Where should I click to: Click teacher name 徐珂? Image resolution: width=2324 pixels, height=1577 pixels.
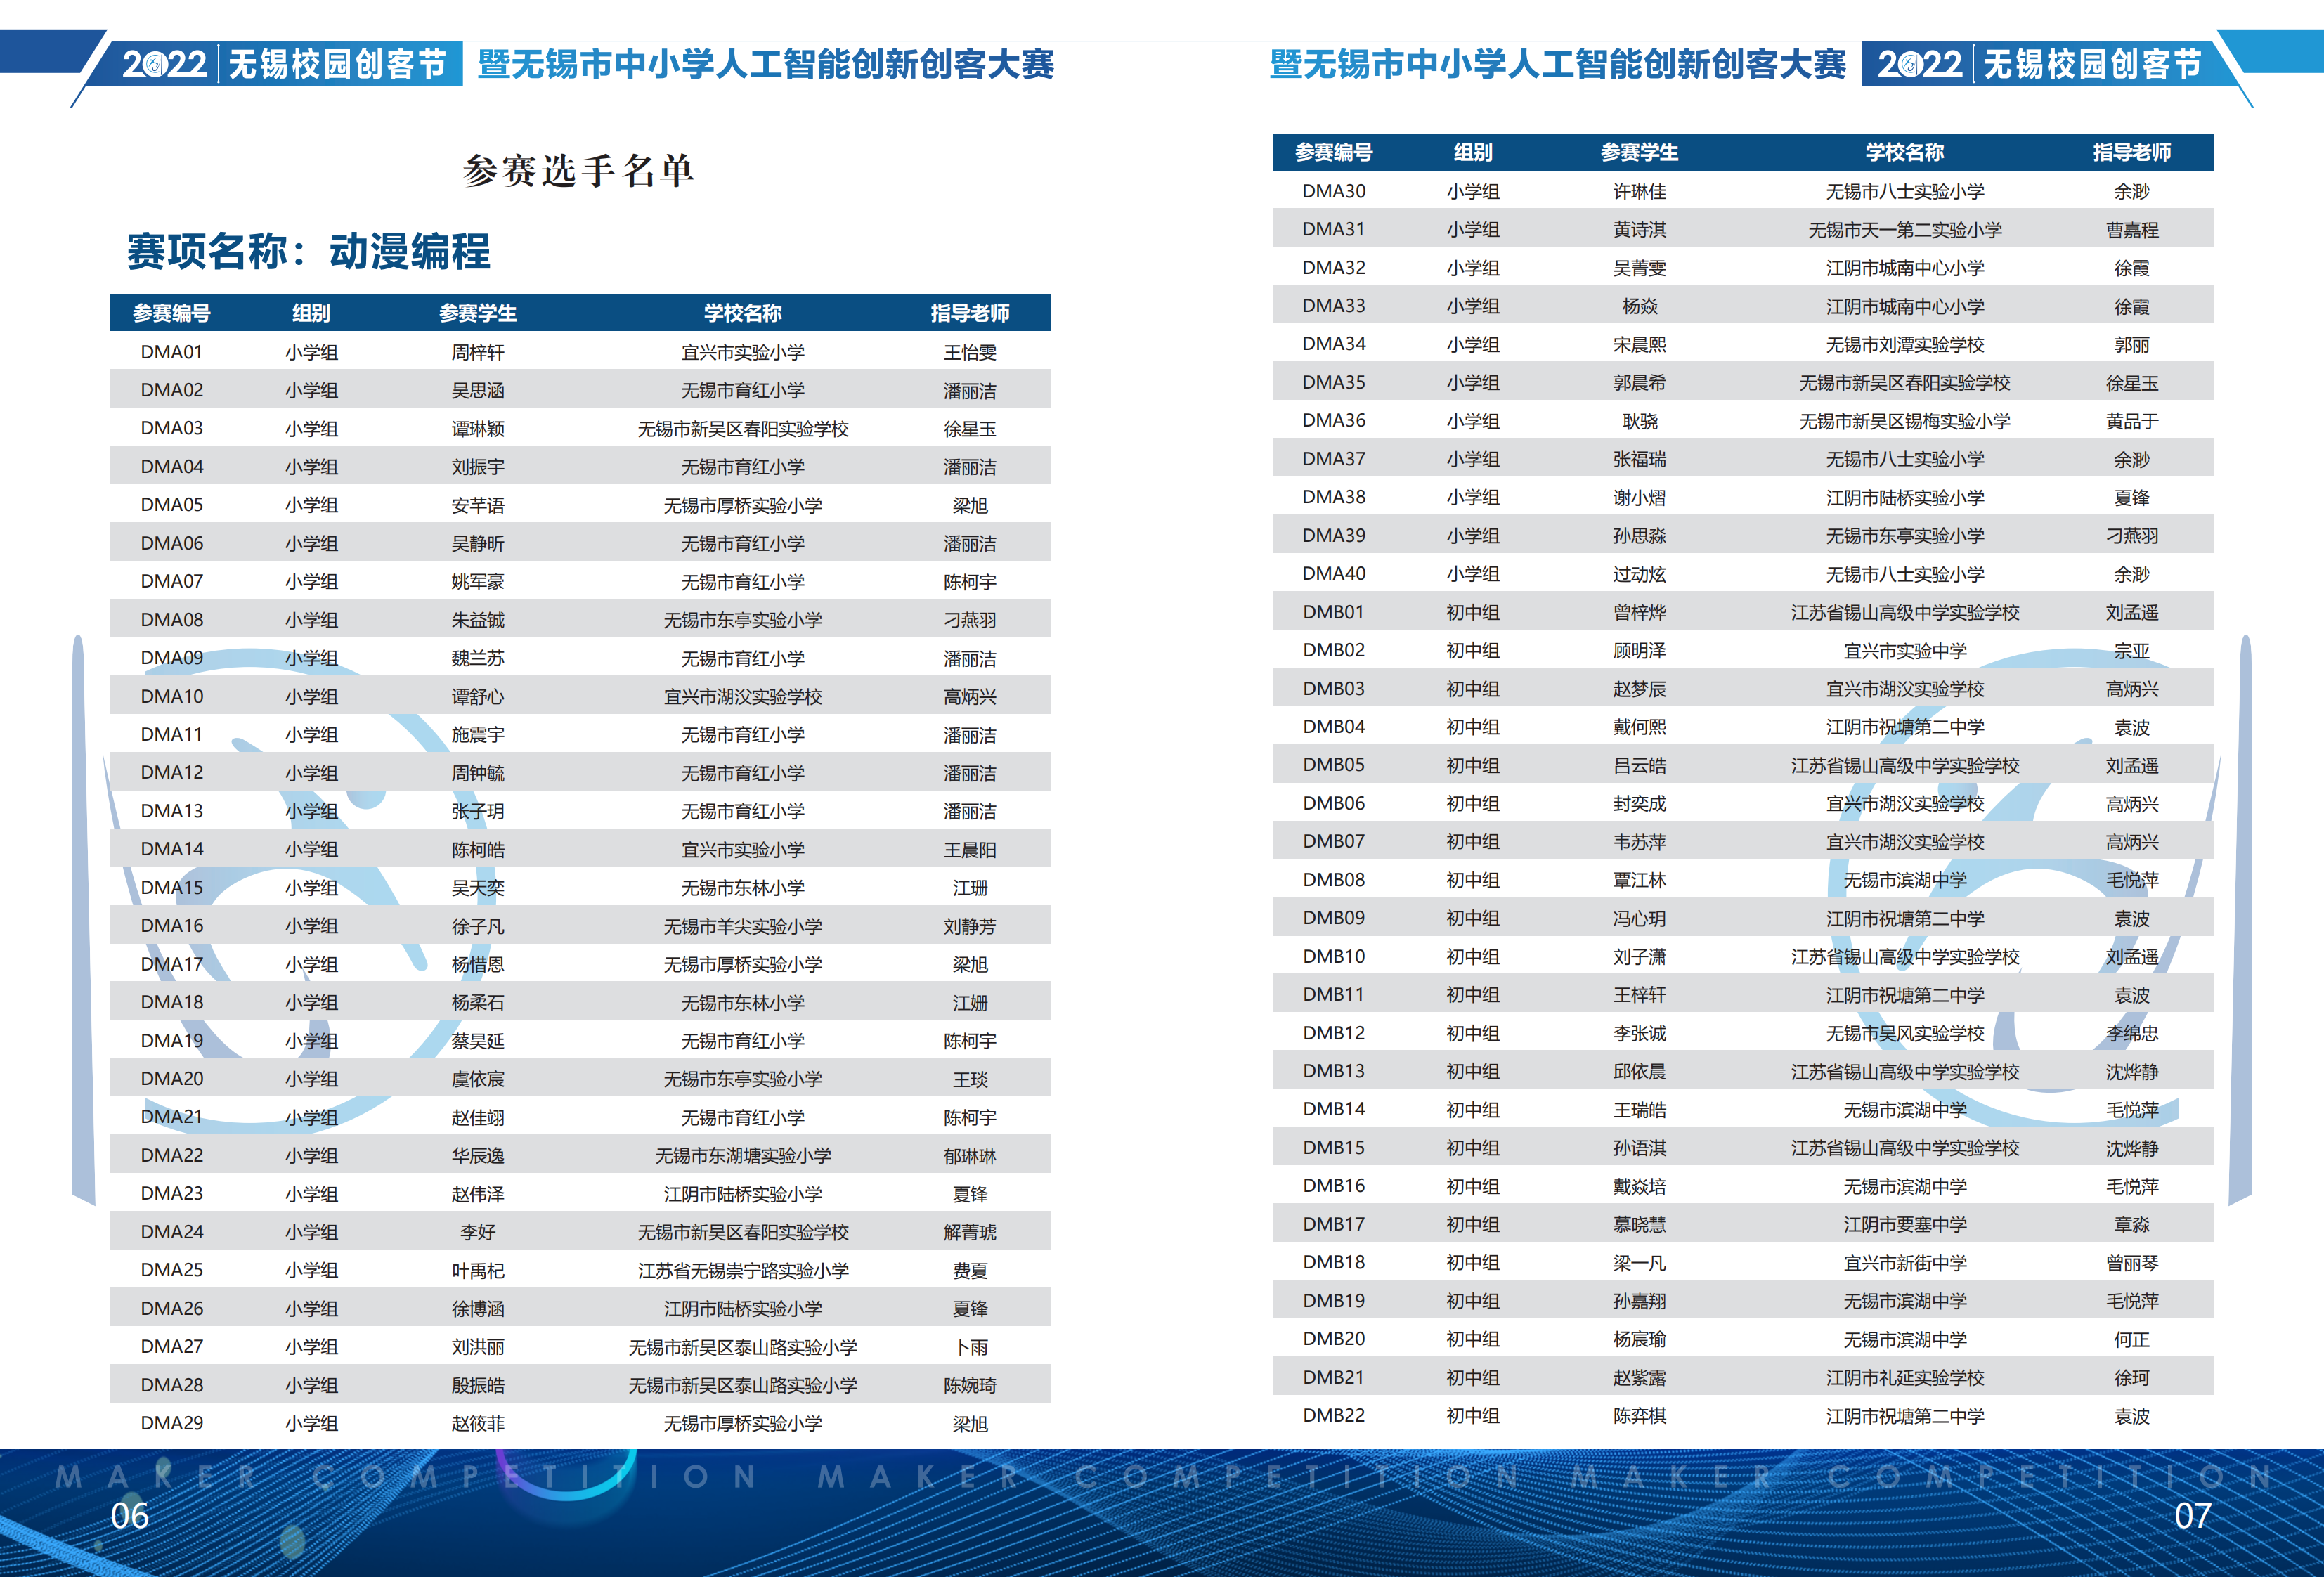2132,1377
